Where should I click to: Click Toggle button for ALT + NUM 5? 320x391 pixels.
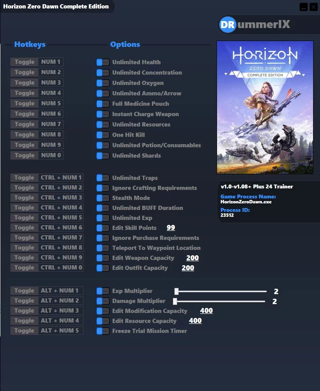point(24,331)
